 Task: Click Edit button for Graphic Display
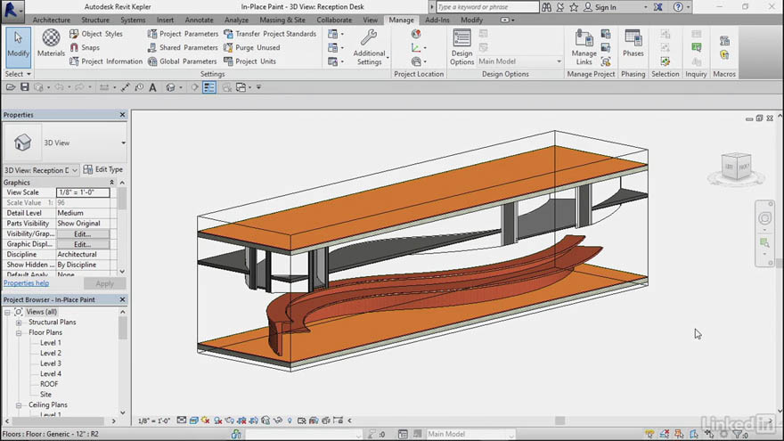[x=83, y=244]
